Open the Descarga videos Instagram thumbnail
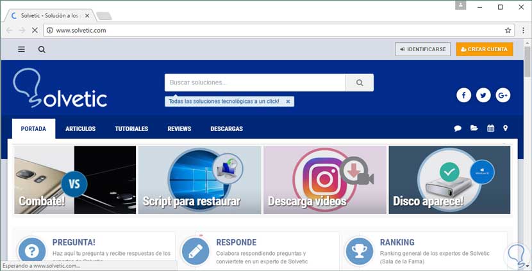 325,180
